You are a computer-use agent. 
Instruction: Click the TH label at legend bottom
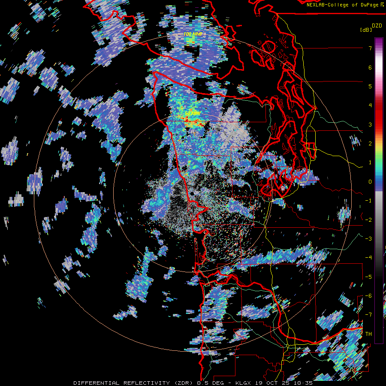pos(368,334)
